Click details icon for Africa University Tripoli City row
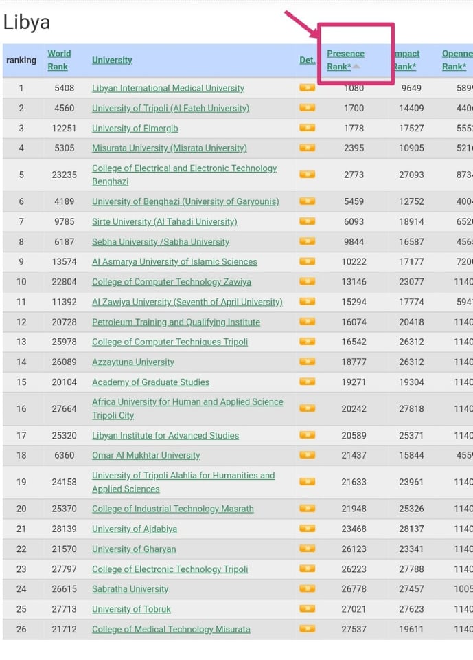The height and width of the screenshot is (660, 473). coord(308,408)
